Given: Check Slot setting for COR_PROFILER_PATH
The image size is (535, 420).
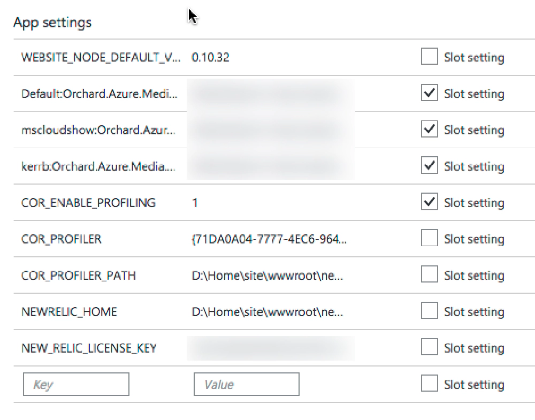Looking at the screenshot, I should (430, 275).
